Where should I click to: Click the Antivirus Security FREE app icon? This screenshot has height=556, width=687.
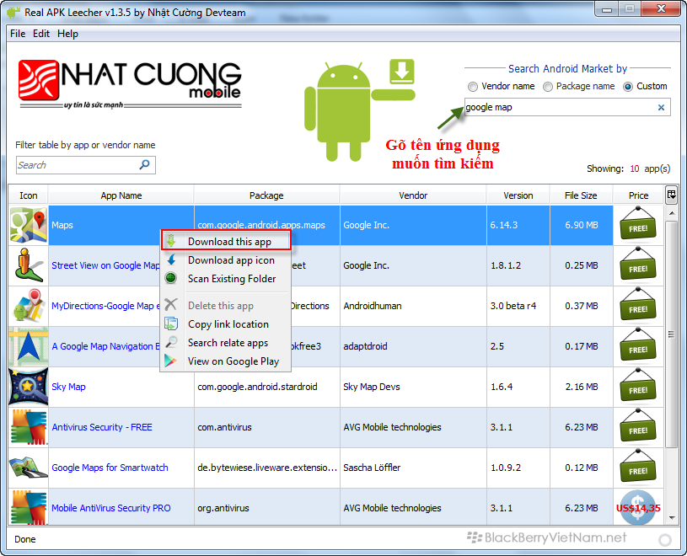tap(29, 427)
